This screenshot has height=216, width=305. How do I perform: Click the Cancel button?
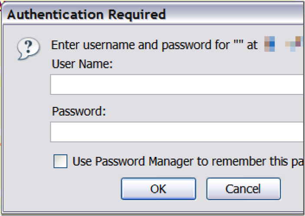[243, 189]
